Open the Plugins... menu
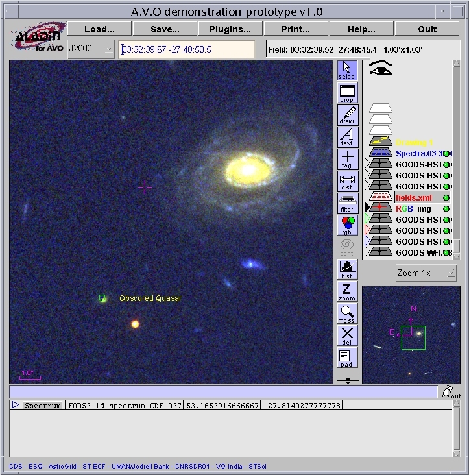This screenshot has height=475, width=469. click(x=230, y=29)
